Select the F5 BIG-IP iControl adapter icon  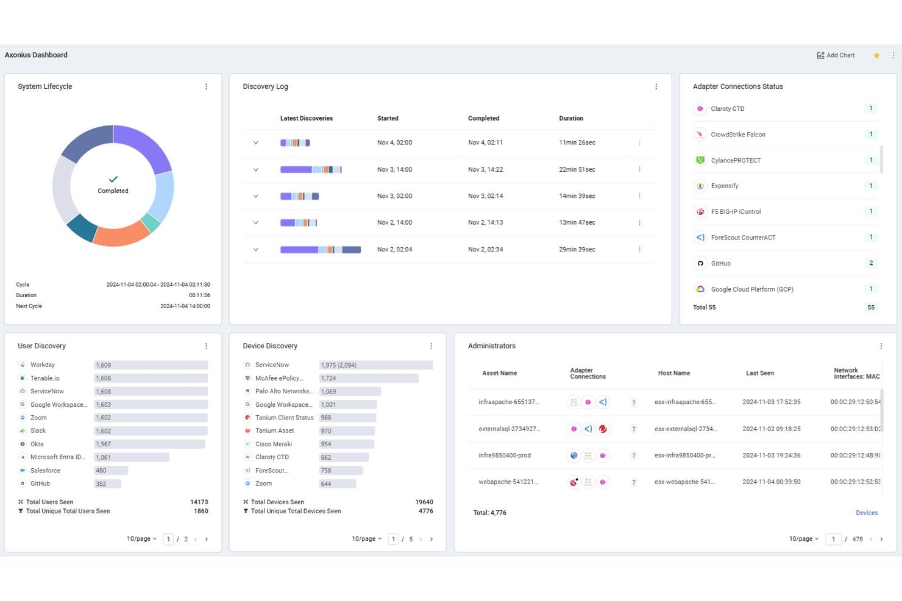point(700,212)
